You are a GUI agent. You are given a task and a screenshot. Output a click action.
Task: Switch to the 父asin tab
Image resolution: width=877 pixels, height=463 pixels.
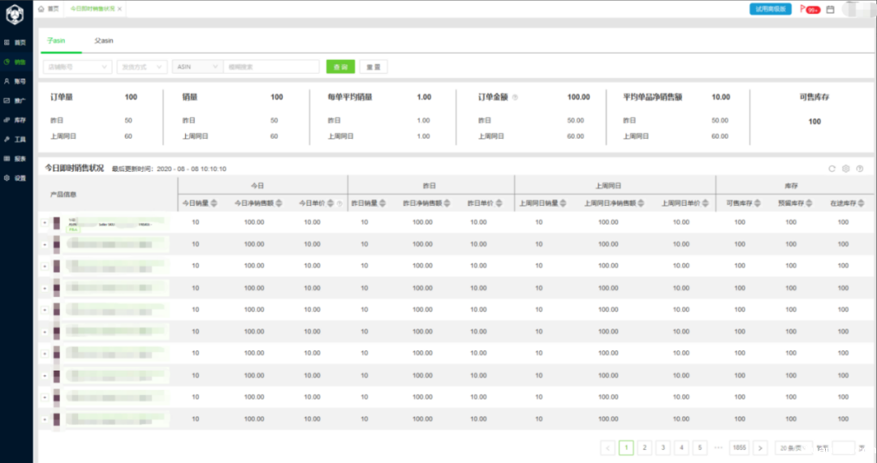click(102, 39)
